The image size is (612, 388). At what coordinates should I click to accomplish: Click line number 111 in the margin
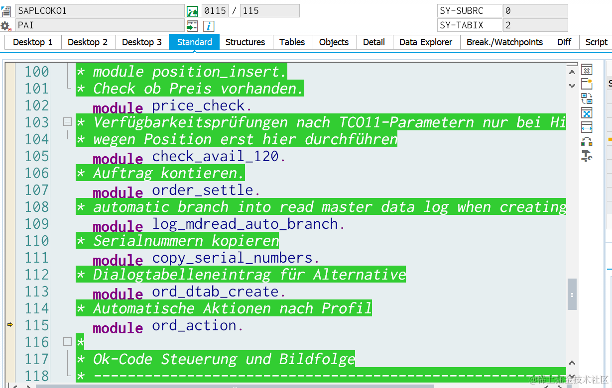(37, 258)
